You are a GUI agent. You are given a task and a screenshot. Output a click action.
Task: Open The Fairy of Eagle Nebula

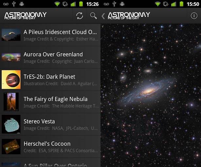[50, 102]
